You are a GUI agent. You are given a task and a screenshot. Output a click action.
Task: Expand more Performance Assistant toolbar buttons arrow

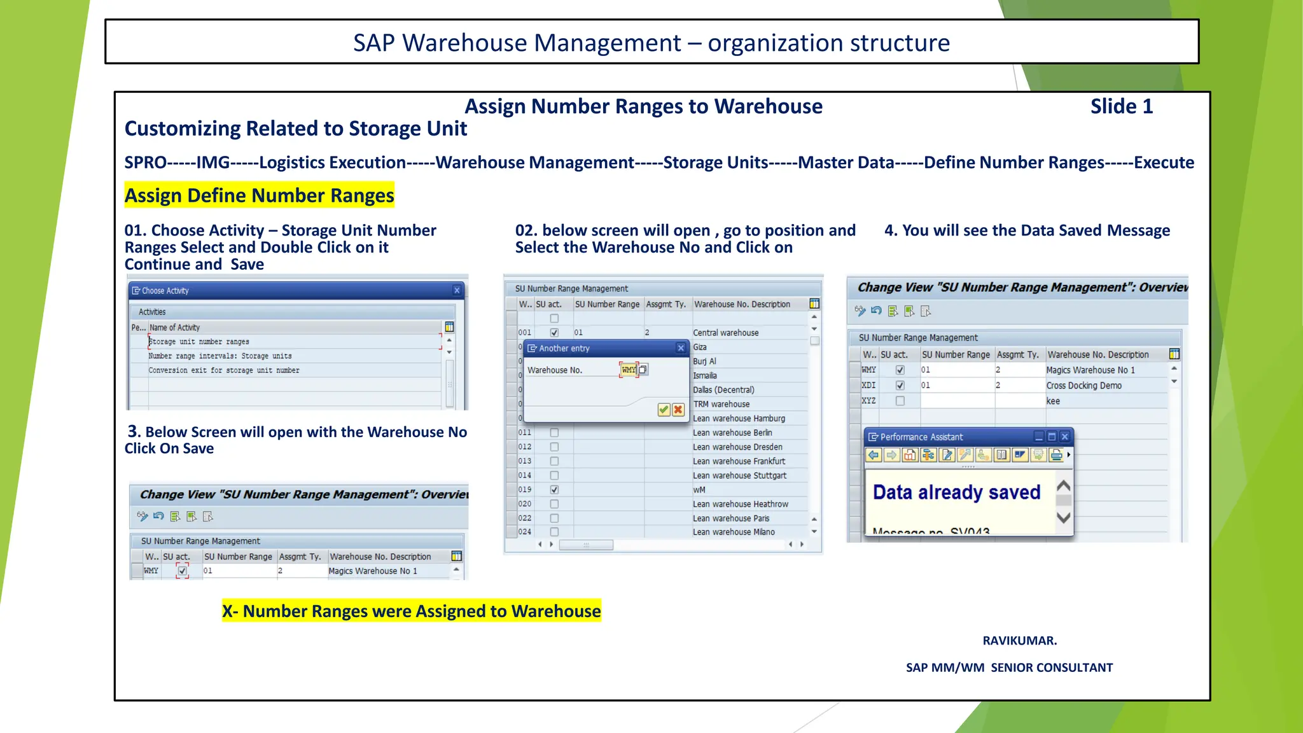(x=1069, y=455)
